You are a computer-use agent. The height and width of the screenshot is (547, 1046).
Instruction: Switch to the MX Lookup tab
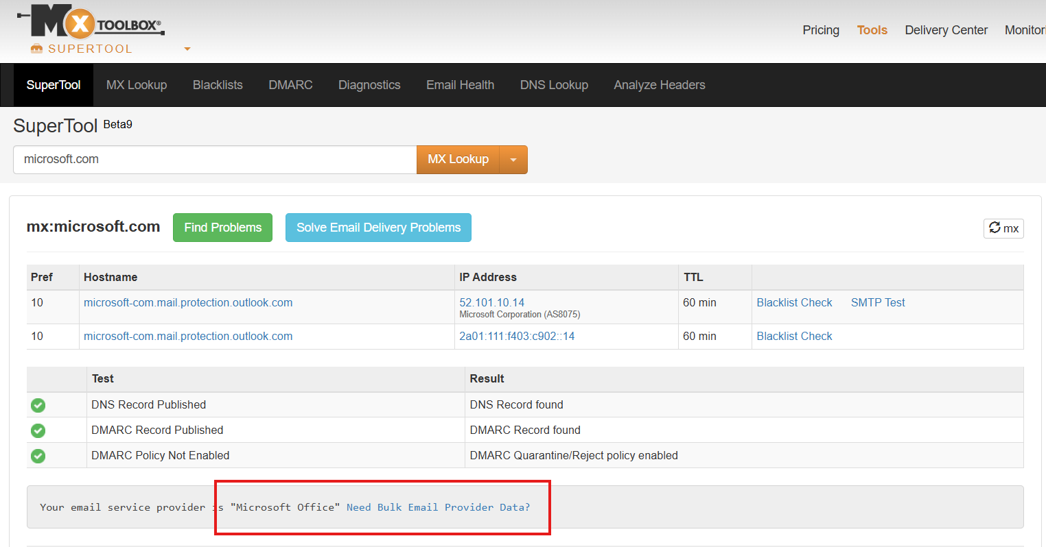[x=137, y=85]
